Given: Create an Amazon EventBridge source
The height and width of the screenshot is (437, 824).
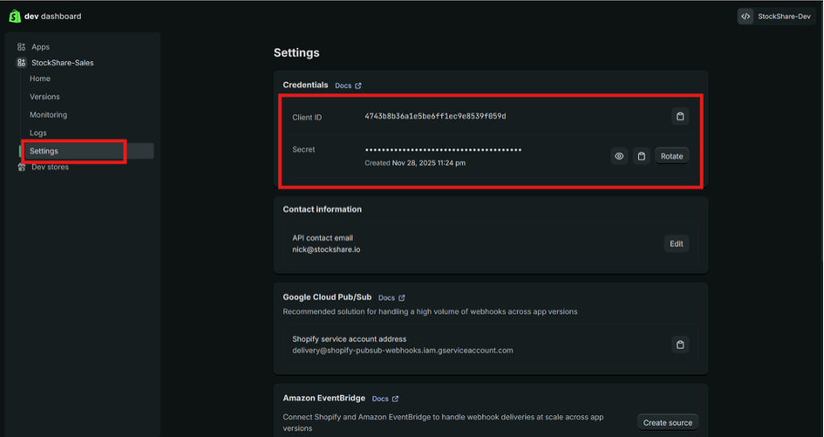Looking at the screenshot, I should point(667,422).
